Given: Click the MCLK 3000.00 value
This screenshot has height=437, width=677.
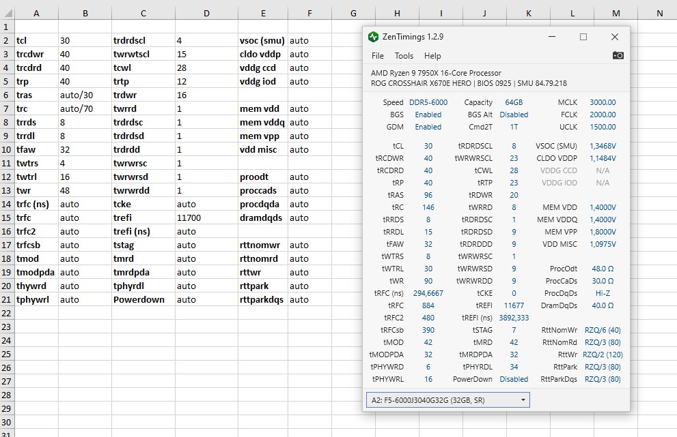Looking at the screenshot, I should pos(603,102).
